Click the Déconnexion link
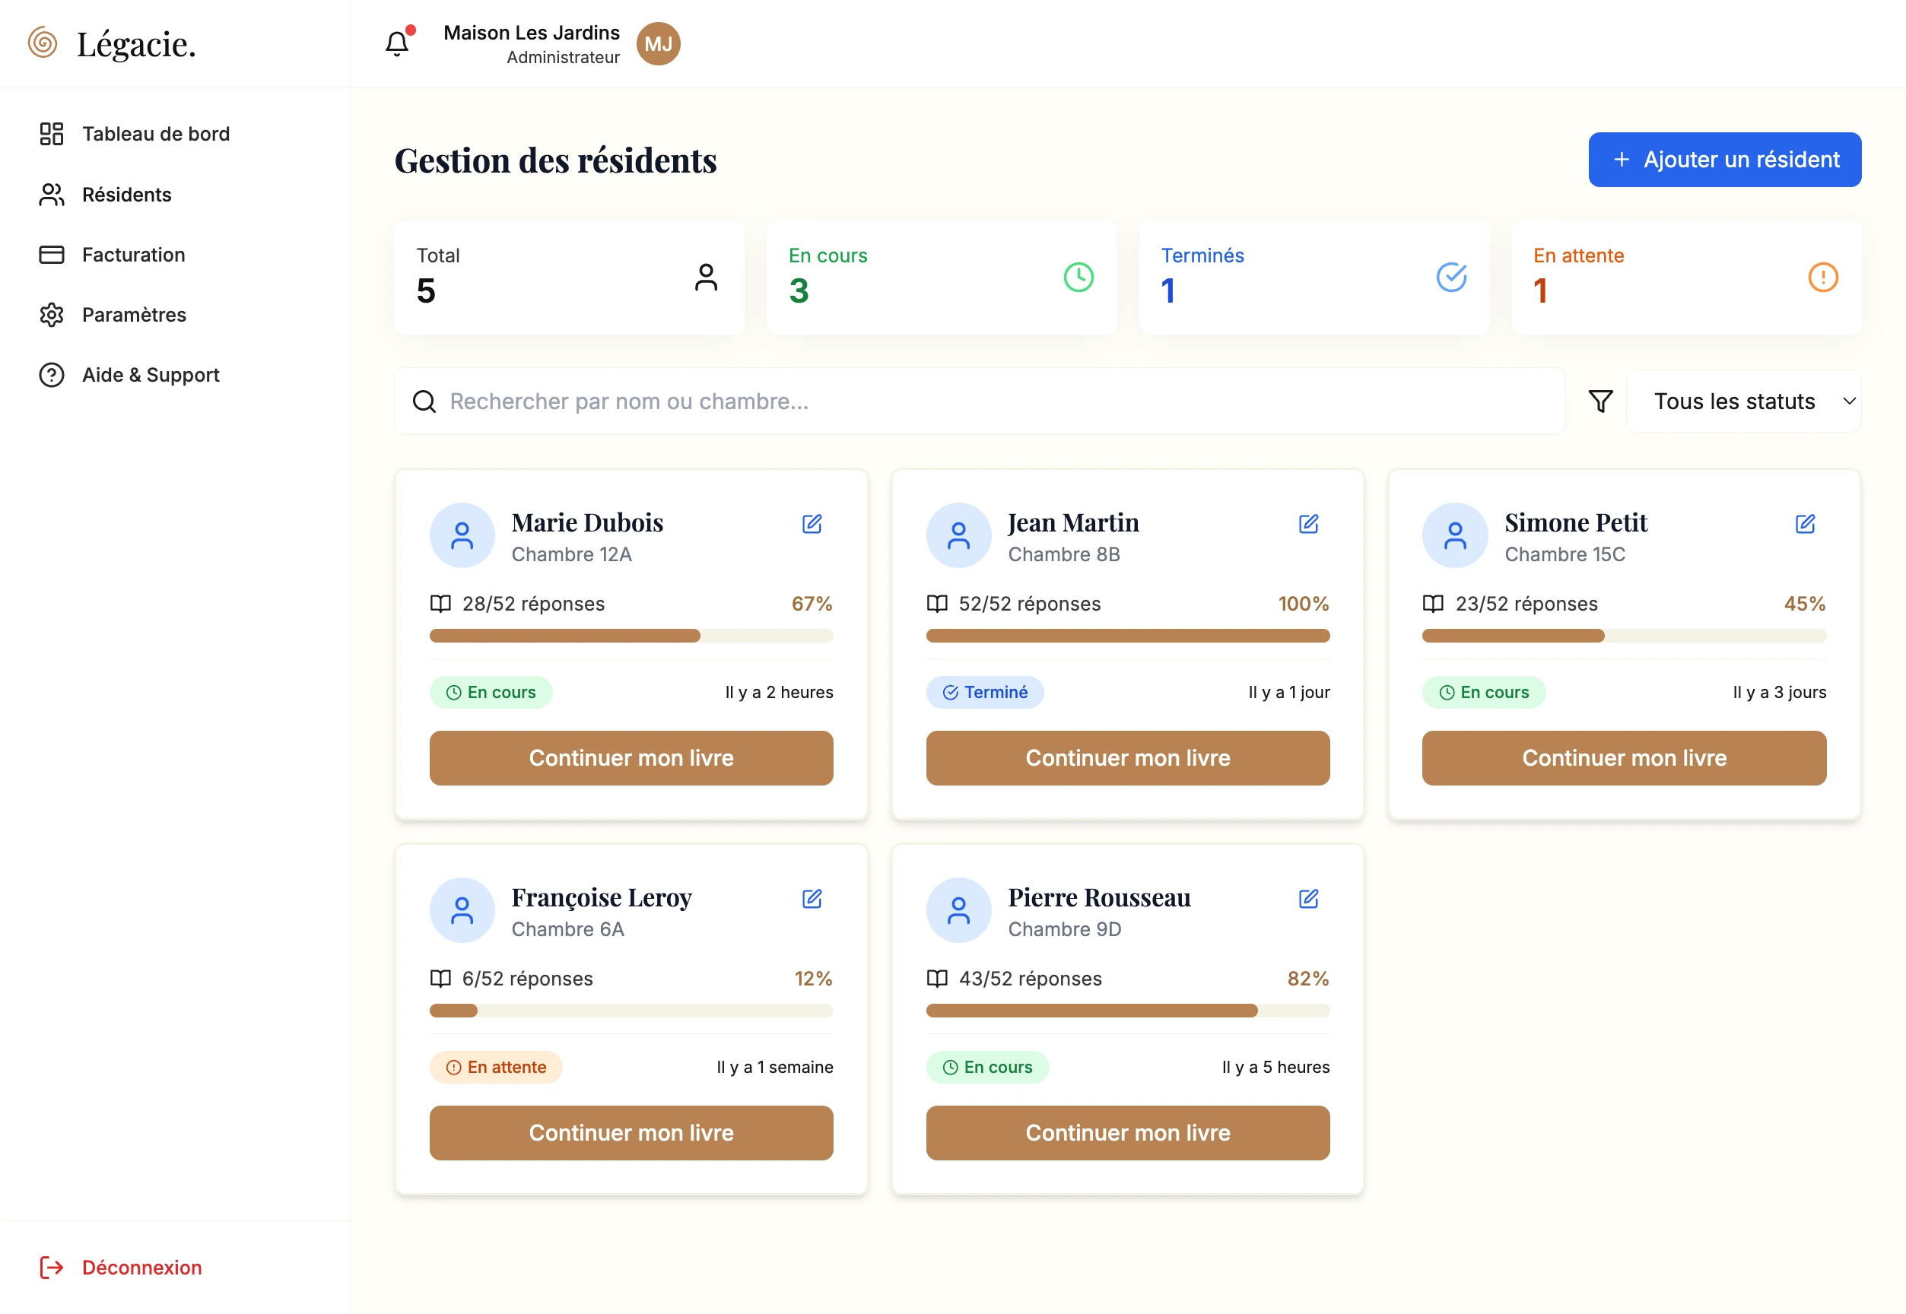 (x=141, y=1266)
